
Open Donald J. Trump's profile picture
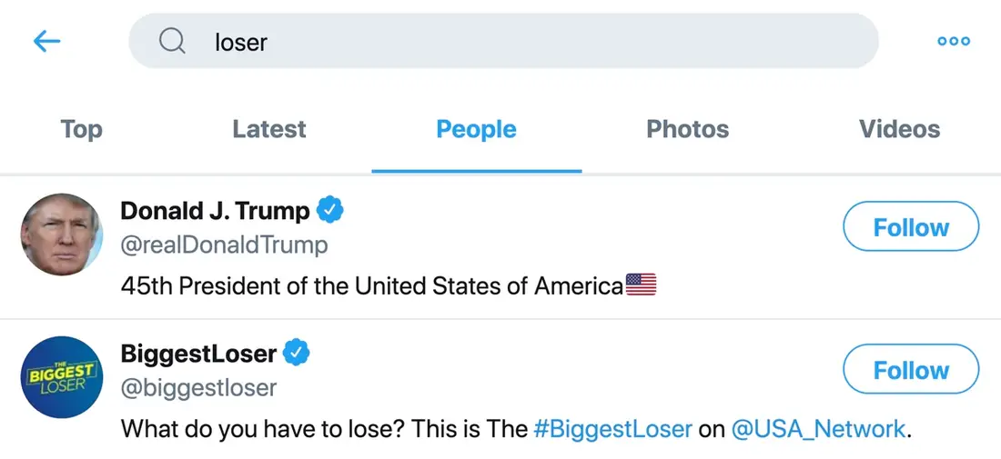61,234
